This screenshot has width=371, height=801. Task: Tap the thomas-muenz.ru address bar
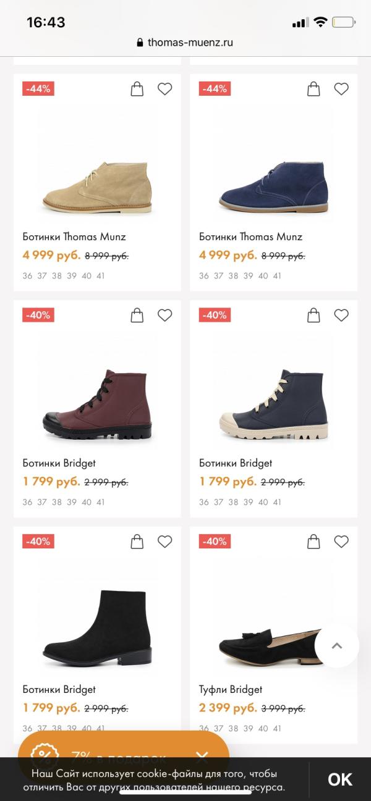pyautogui.click(x=185, y=43)
